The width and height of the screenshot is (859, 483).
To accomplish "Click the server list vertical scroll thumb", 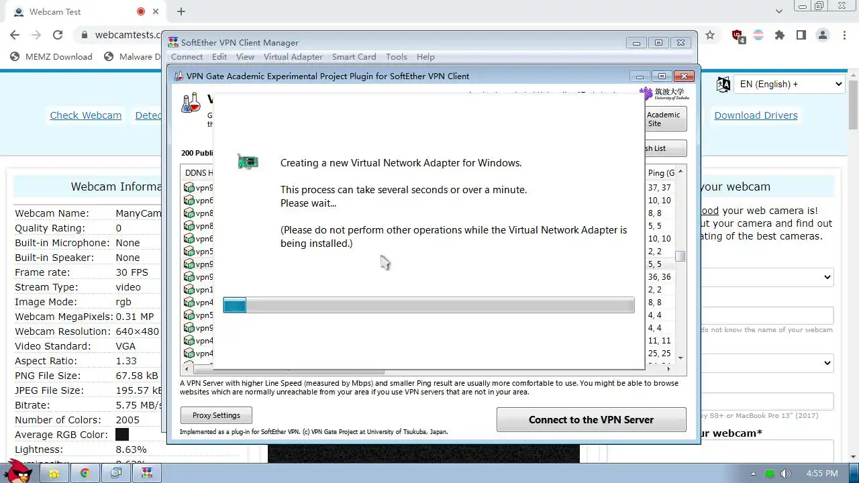I will coord(680,256).
